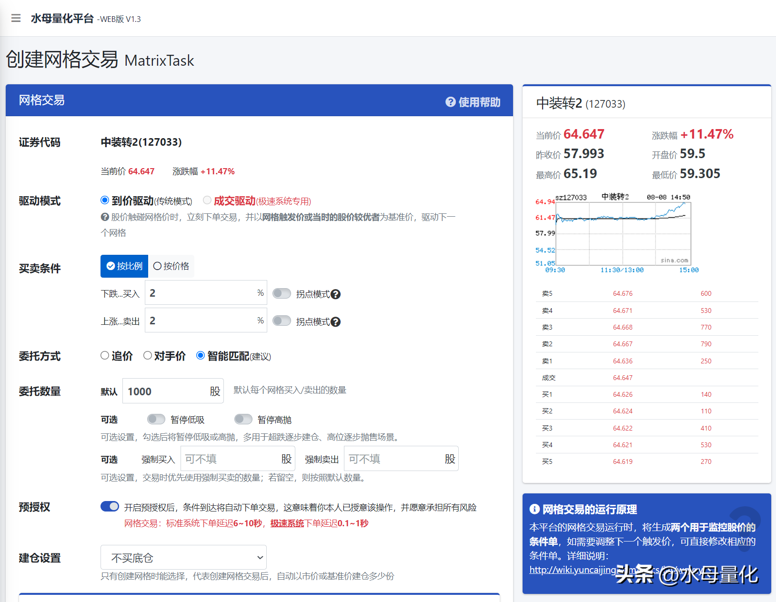The height and width of the screenshot is (602, 776).
Task: Toggle 拐点模式 switch for 上涨卖出
Action: pyautogui.click(x=282, y=321)
